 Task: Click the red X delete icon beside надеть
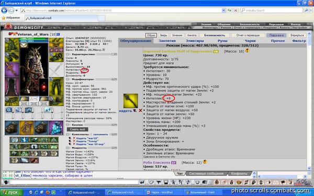(140, 110)
